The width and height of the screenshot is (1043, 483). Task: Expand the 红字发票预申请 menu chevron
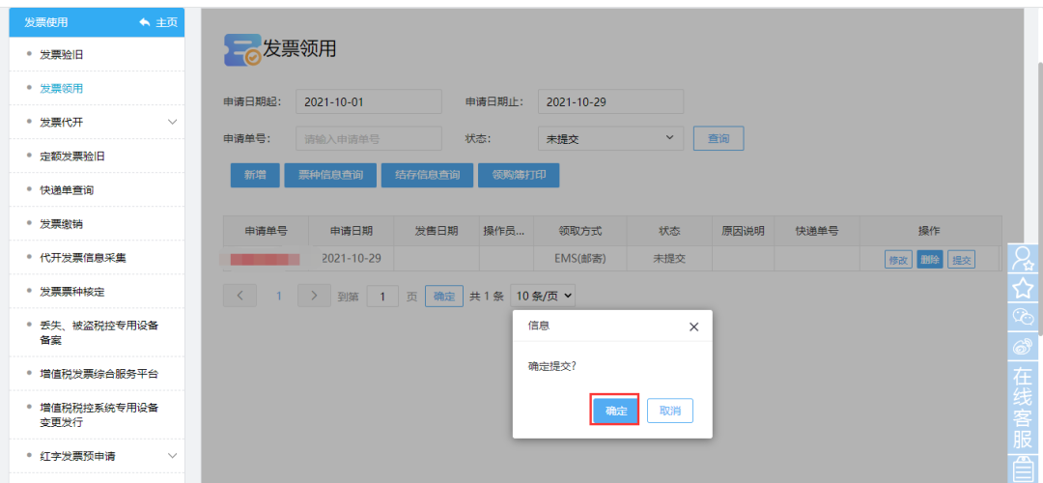[x=172, y=456]
